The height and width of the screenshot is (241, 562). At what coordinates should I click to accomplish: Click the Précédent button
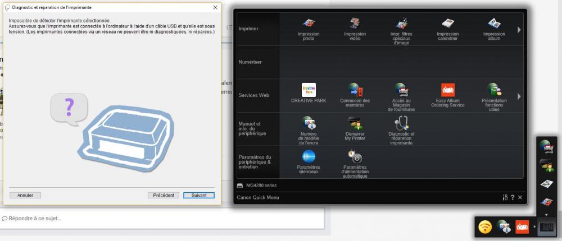[x=164, y=195]
